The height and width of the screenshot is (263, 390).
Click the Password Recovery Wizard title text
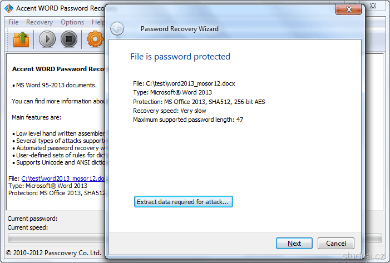(180, 29)
